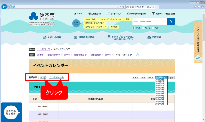Click the refresh icon in address bar
This screenshot has height=122, width=206.
(123, 7)
